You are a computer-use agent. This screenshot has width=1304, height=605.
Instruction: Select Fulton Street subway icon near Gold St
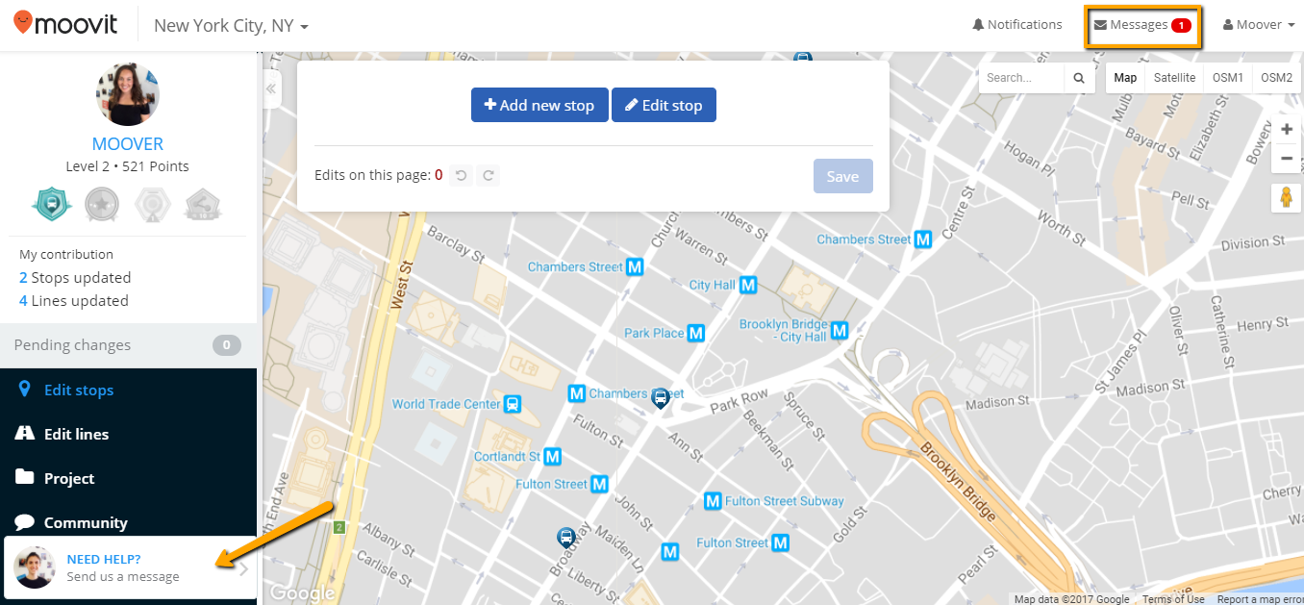point(781,542)
